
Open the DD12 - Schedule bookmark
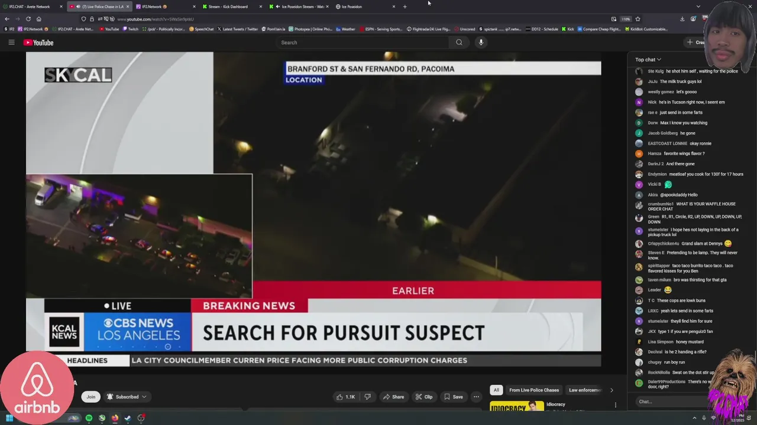point(542,29)
